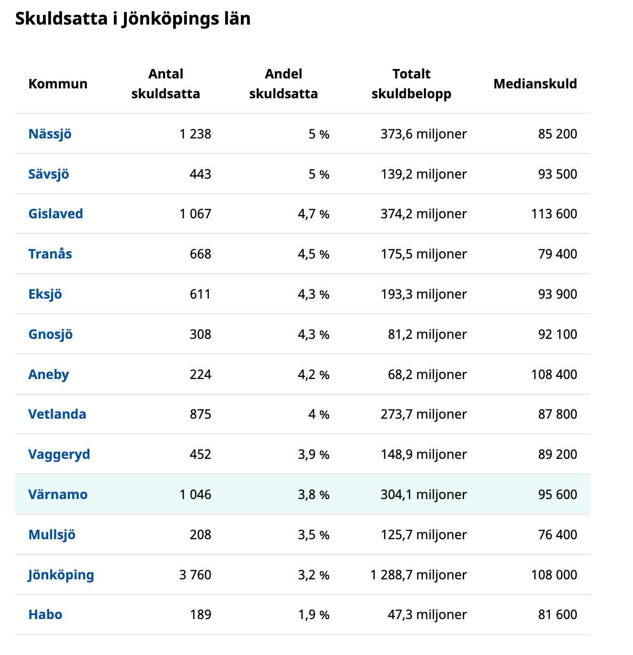The image size is (633, 655).
Task: Click the Skuldsatta i Jönköpings län heading
Action: 133,19
